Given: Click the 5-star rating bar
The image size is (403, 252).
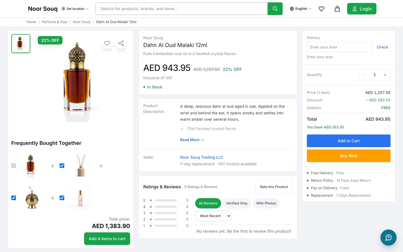Looking at the screenshot, I should click(x=166, y=200).
